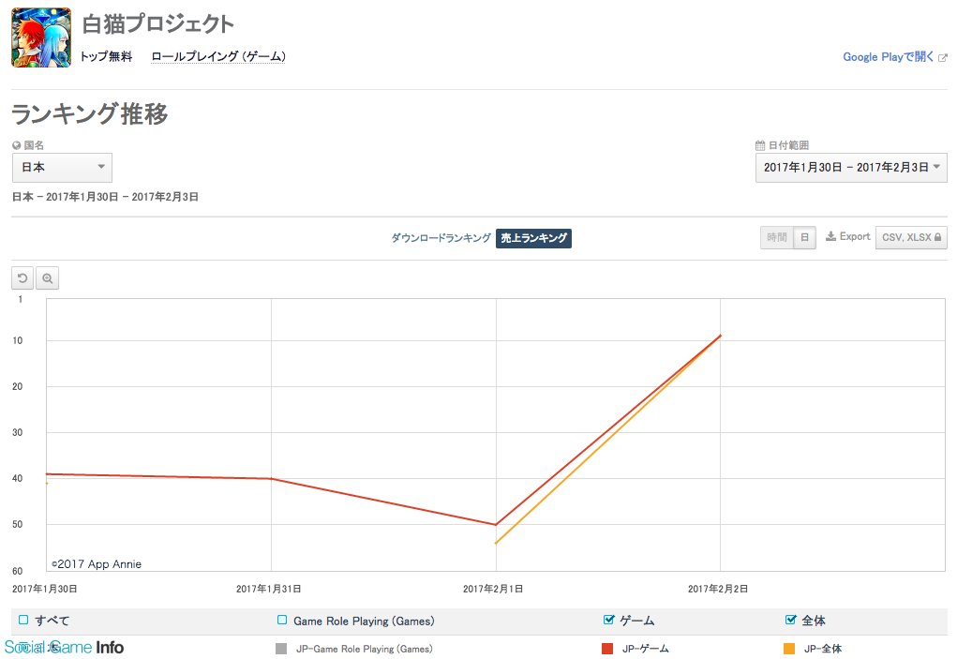Click the gray JP-Game Role Playing legend swatch

click(281, 649)
